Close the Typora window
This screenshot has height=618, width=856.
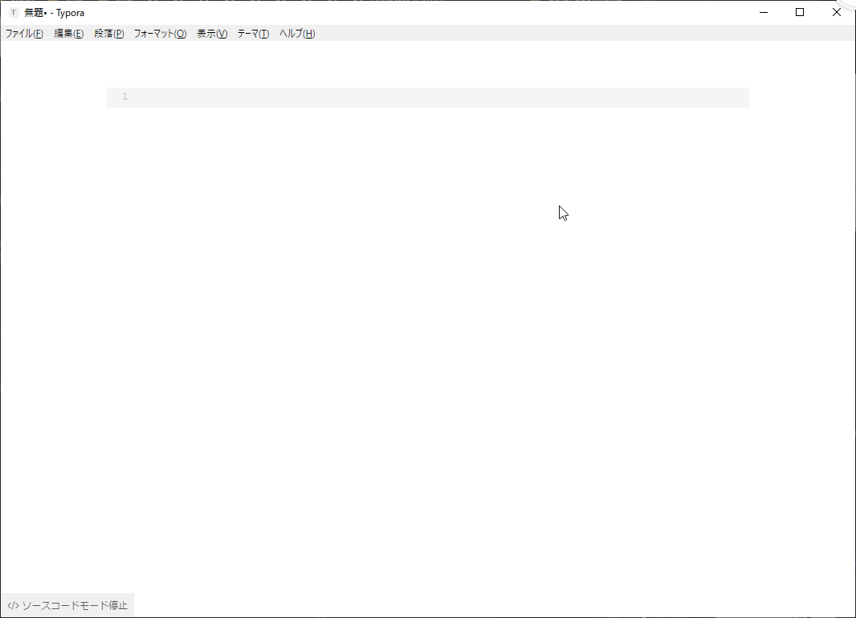[836, 12]
